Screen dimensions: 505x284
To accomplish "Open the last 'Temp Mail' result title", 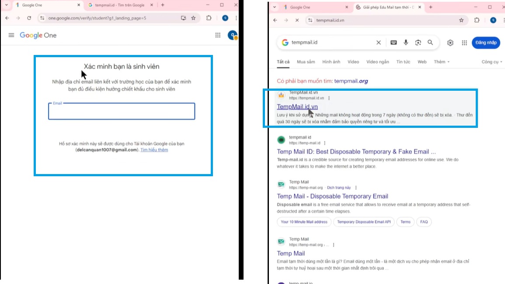I will point(291,253).
